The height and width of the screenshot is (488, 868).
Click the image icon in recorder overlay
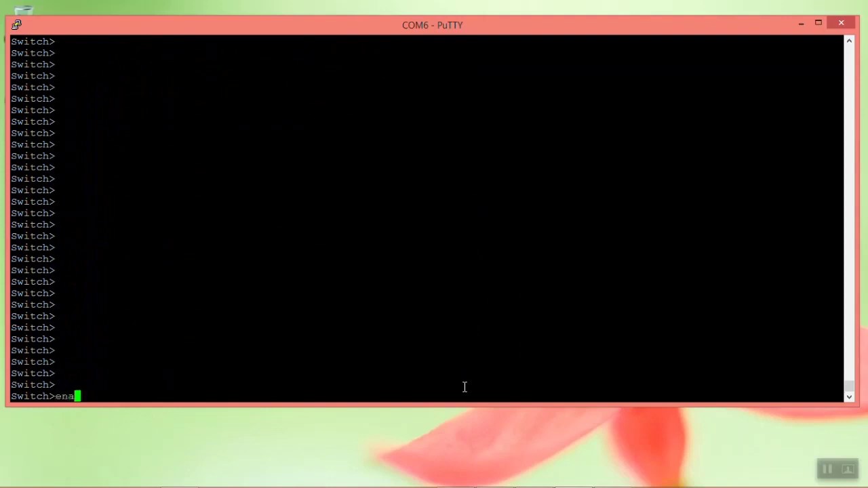pyautogui.click(x=848, y=469)
